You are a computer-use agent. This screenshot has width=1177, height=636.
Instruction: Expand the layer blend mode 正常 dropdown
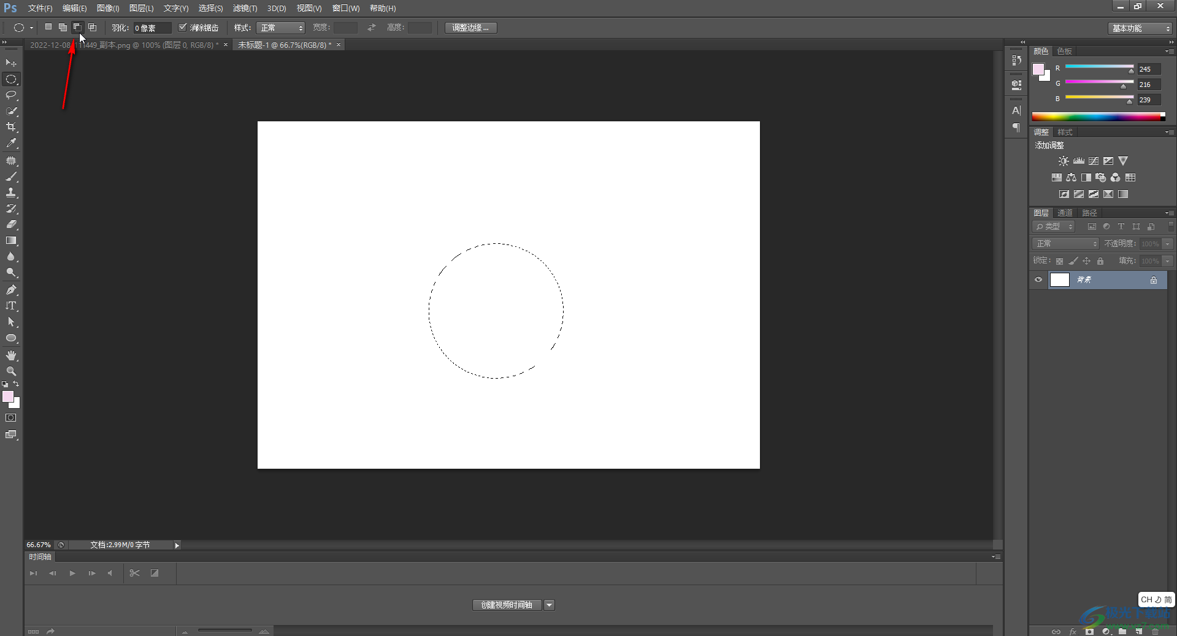point(1065,244)
